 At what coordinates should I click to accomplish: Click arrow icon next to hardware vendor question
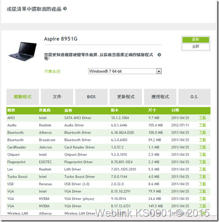click(159, 55)
